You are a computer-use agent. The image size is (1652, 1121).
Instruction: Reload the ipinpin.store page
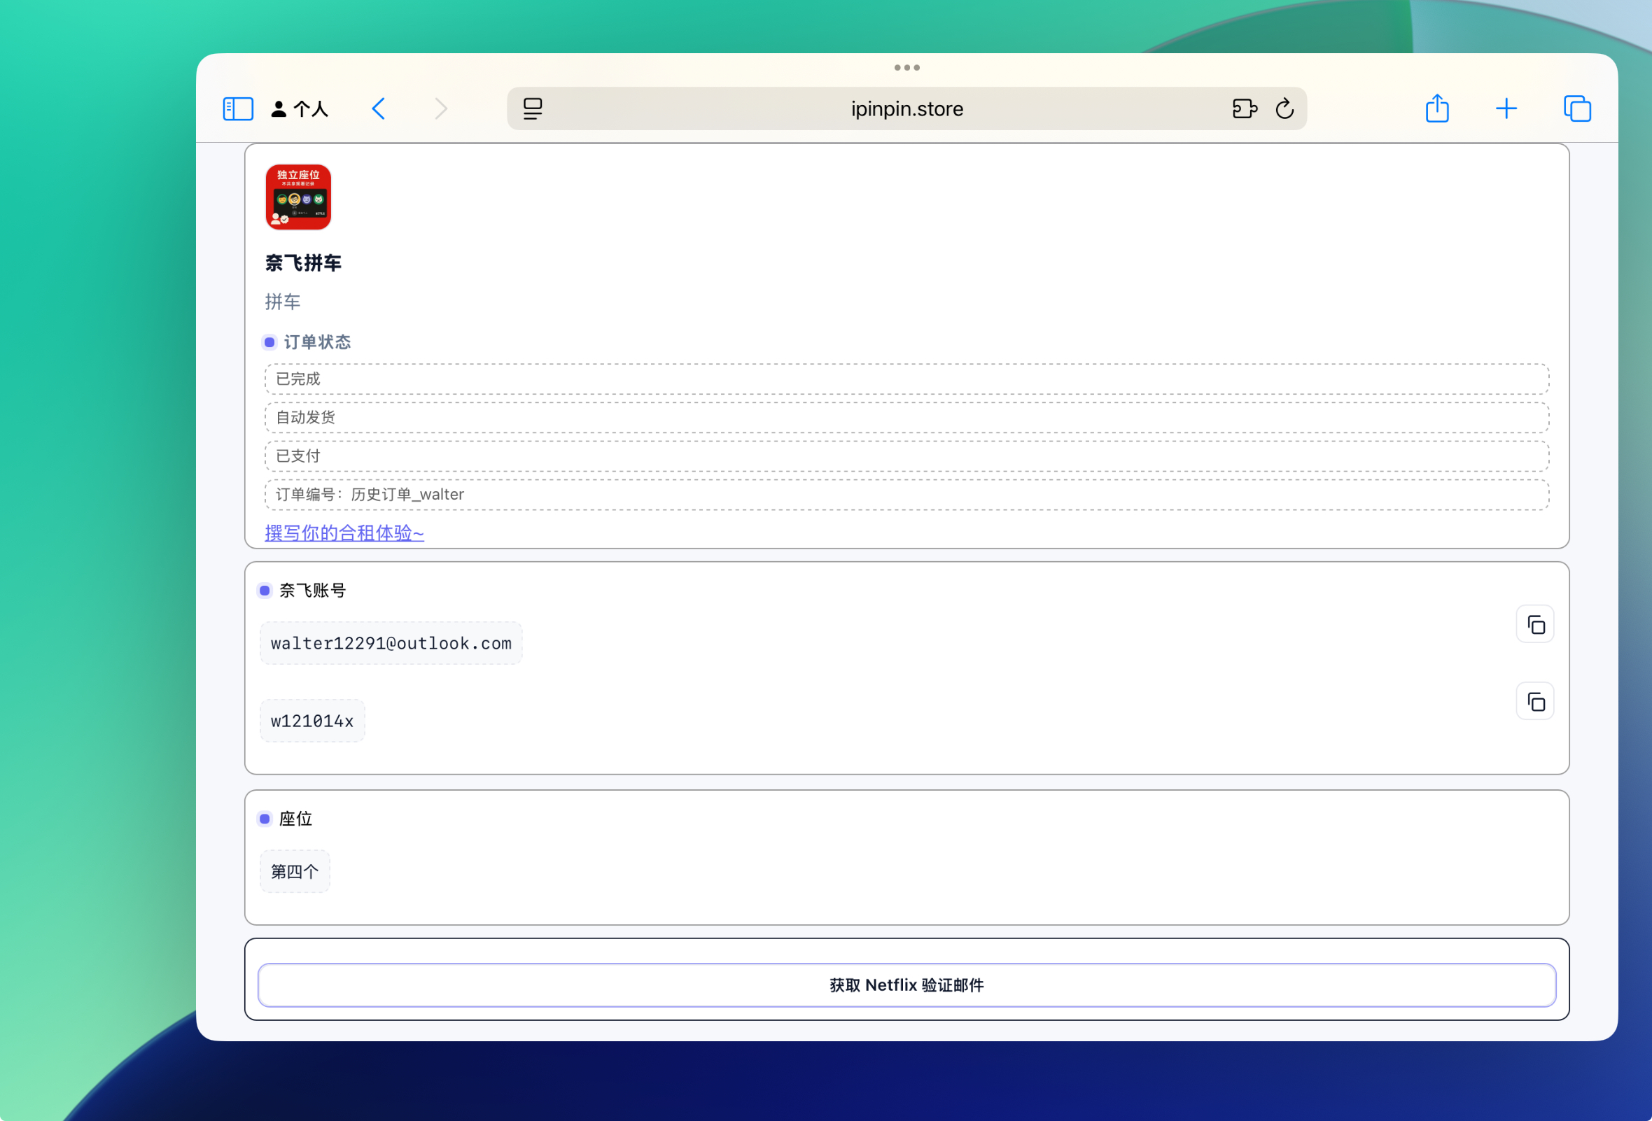[1284, 108]
